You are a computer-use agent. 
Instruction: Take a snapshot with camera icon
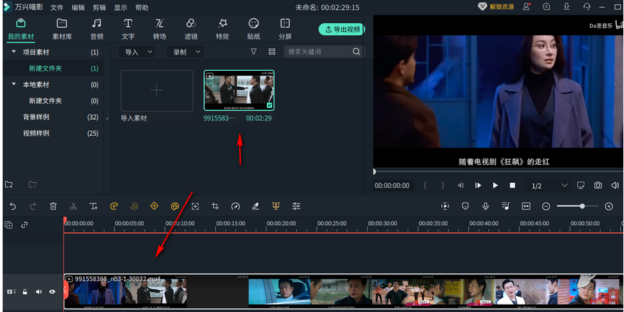coord(598,185)
